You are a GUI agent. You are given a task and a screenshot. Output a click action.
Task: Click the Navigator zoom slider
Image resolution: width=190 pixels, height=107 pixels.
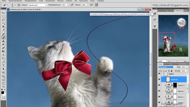(x=177, y=61)
